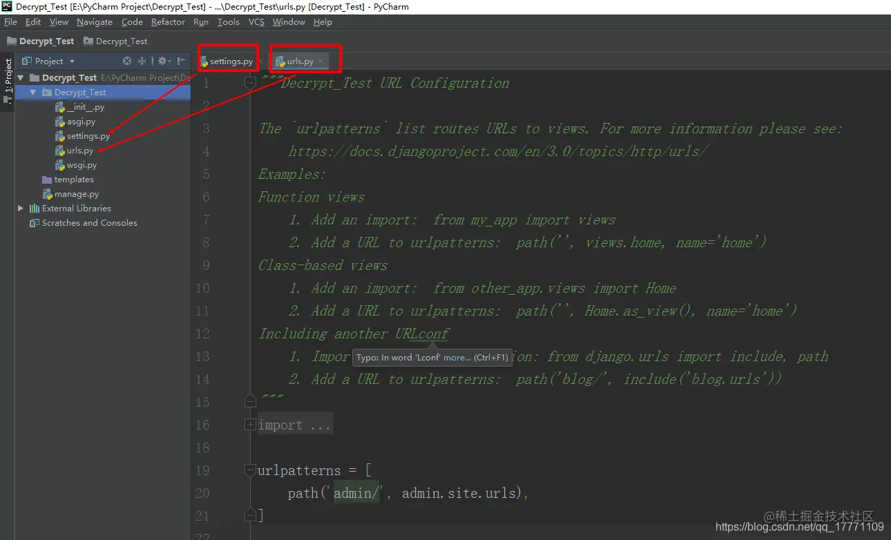Expand the External Libraries node
The width and height of the screenshot is (891, 540).
tap(21, 209)
